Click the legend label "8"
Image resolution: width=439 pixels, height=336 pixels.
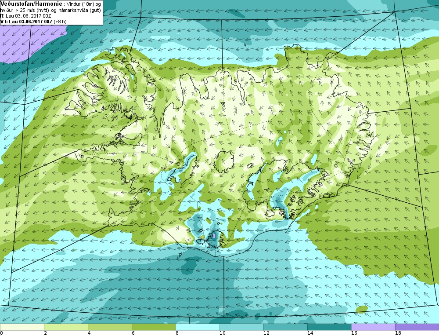point(177,333)
